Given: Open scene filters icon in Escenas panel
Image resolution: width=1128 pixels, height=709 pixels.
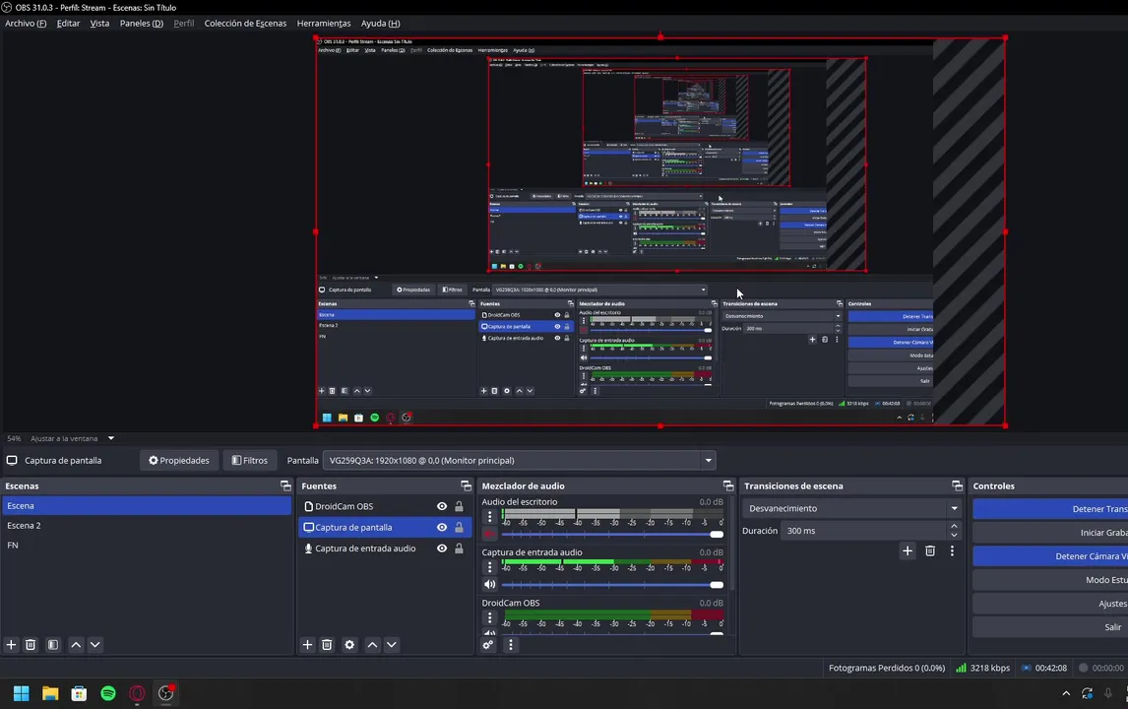Looking at the screenshot, I should click(x=53, y=645).
